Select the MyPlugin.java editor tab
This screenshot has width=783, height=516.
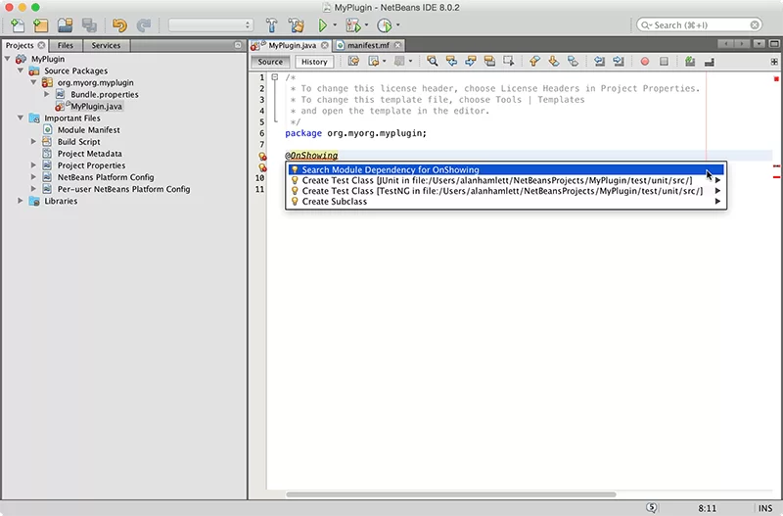click(x=292, y=45)
